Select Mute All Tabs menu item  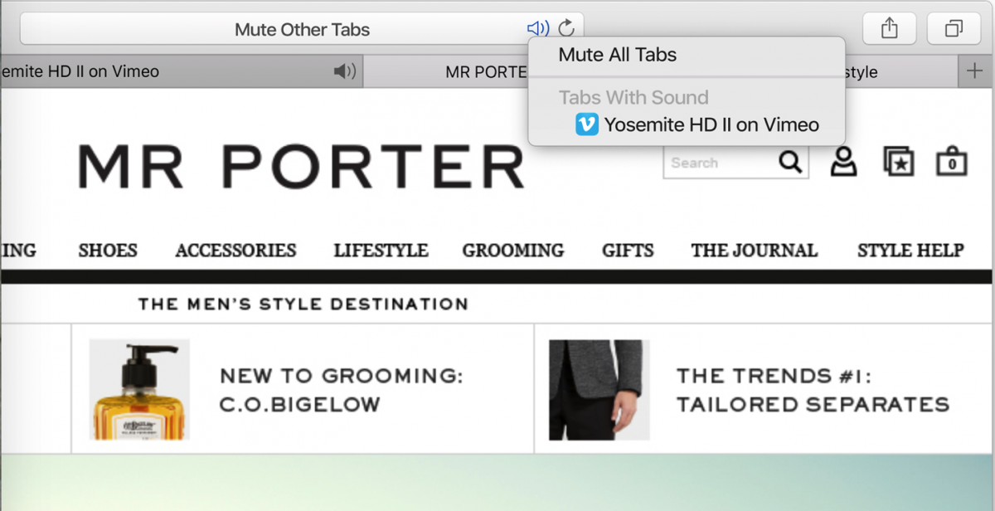(617, 55)
